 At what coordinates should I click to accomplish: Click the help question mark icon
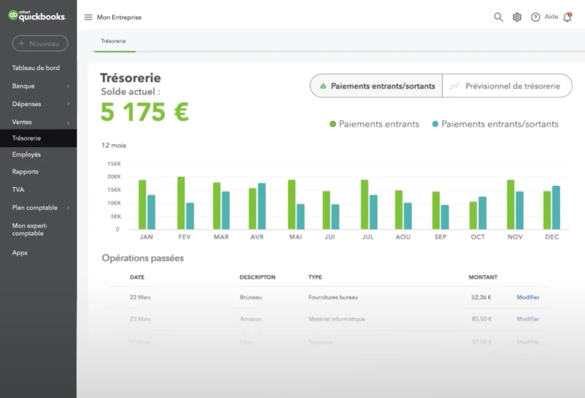(535, 17)
